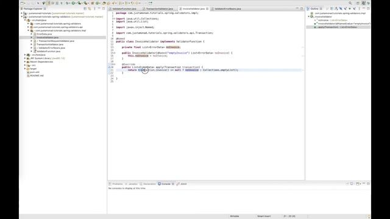Select ValidatorFunction.java in Package Explorer
Viewport: 390px width, 219px height.
pyautogui.click(x=48, y=51)
